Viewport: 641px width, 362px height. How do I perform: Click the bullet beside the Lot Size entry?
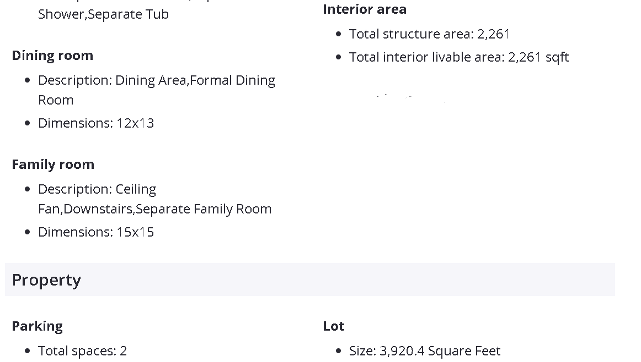(x=339, y=351)
